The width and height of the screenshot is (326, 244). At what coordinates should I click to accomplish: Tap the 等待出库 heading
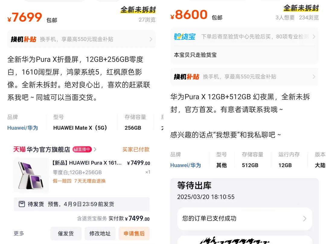tap(194, 185)
